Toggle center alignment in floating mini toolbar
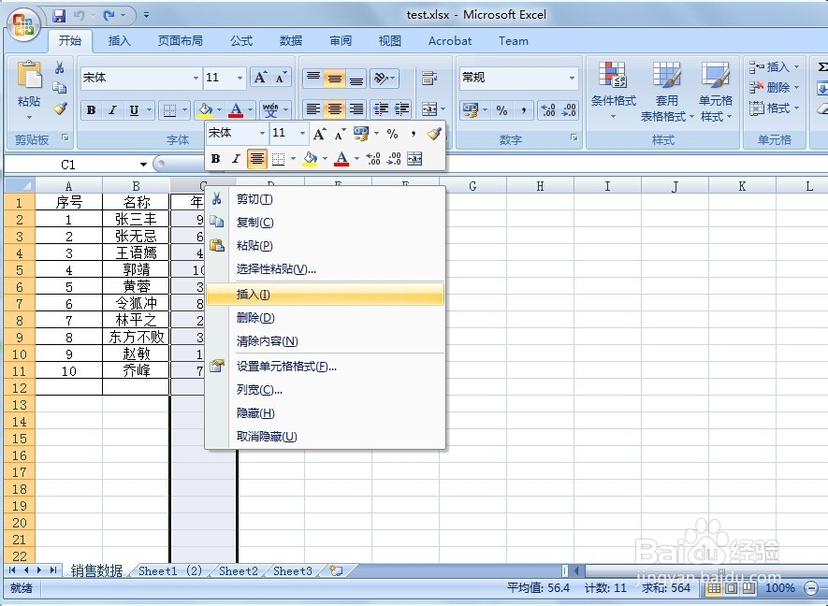This screenshot has width=828, height=606. 257,158
